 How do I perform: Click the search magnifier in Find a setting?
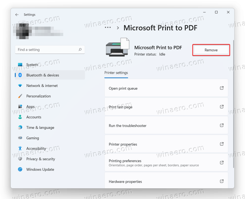pyautogui.click(x=80, y=50)
